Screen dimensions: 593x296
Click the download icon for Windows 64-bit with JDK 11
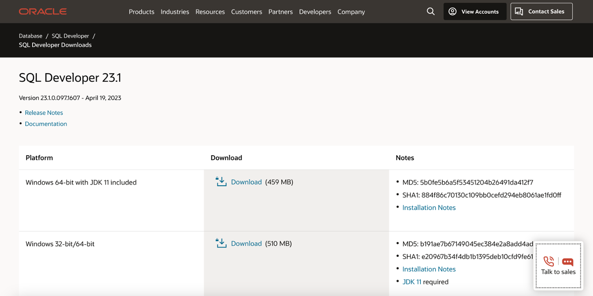(x=220, y=181)
